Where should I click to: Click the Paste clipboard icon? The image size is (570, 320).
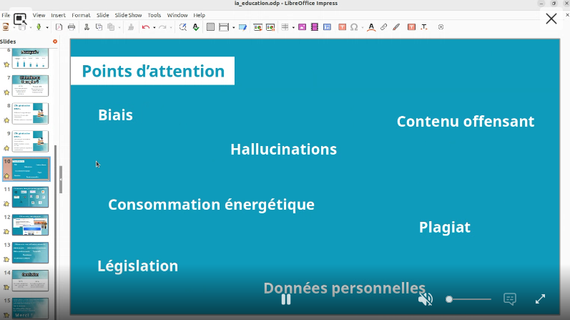pos(112,27)
